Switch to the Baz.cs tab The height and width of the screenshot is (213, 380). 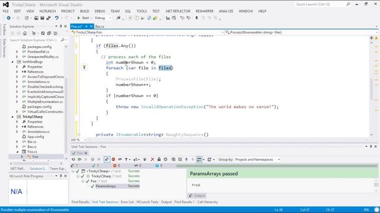[x=100, y=26]
